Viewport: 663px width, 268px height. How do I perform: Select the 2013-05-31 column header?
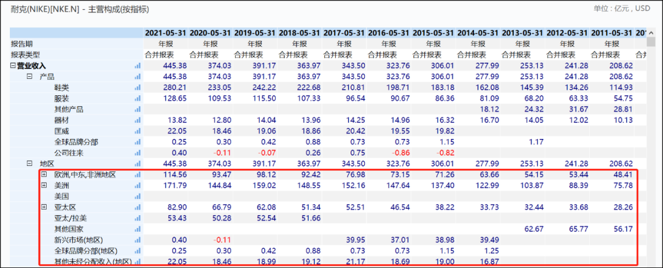tap(522, 33)
